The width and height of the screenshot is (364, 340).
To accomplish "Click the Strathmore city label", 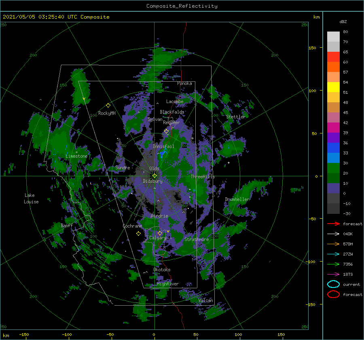I will tap(197, 239).
